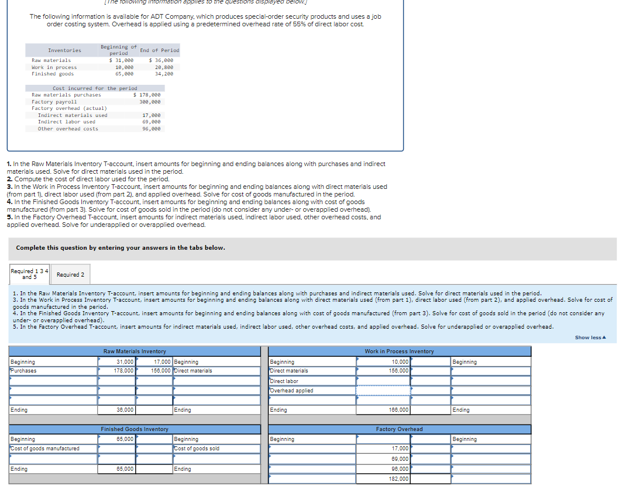The image size is (622, 486).
Task: Edit the 69,000 Factory Overhead debit field
Action: pos(383,459)
